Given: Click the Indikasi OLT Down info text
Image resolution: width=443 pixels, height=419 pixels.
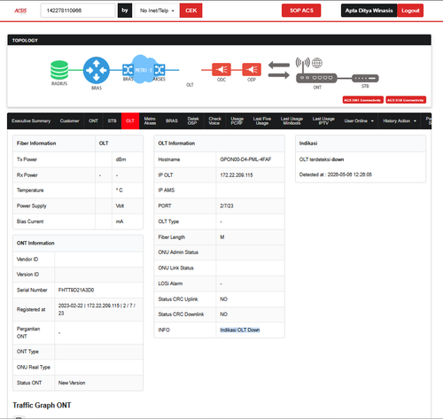Looking at the screenshot, I should click(240, 330).
